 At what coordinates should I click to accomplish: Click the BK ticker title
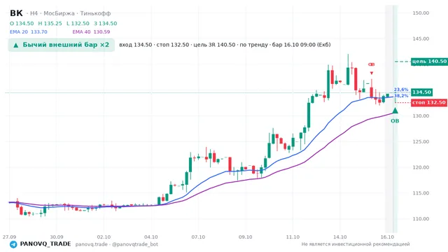click(16, 13)
